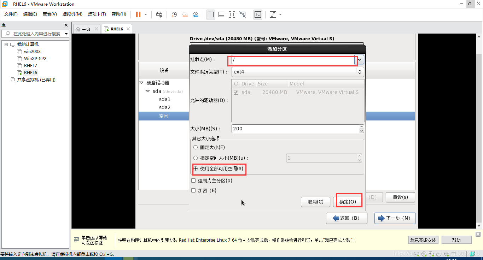Viewport: 483px width, 260px height.
Task: Select the 固定大小(F) radio button
Action: (196, 147)
